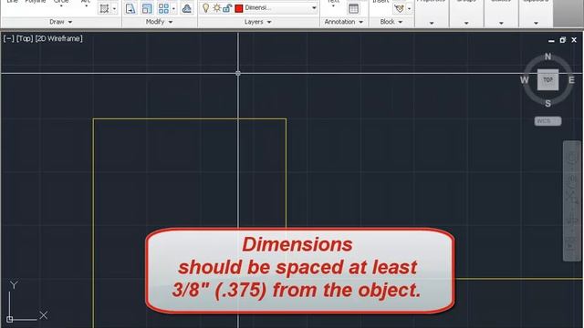Open the [2D Wireframe] visual style menu
This screenshot has width=584, height=328.
coord(58,38)
